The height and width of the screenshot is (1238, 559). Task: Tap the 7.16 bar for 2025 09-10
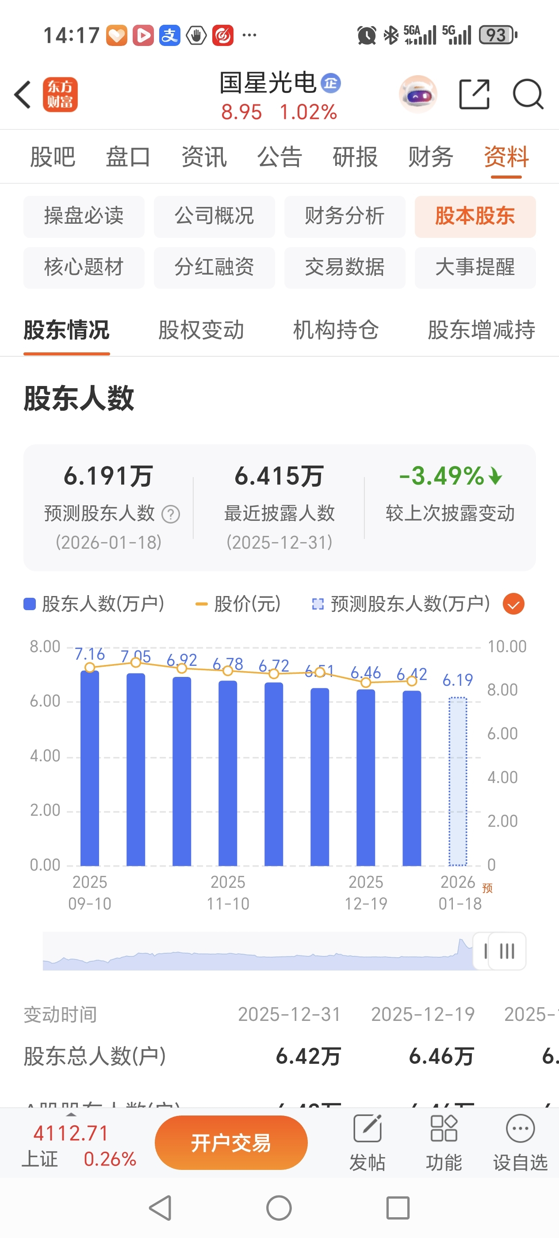[90, 768]
